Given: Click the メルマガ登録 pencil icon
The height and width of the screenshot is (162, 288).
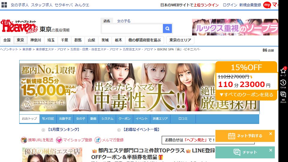Looking at the screenshot, I should pos(98,140).
